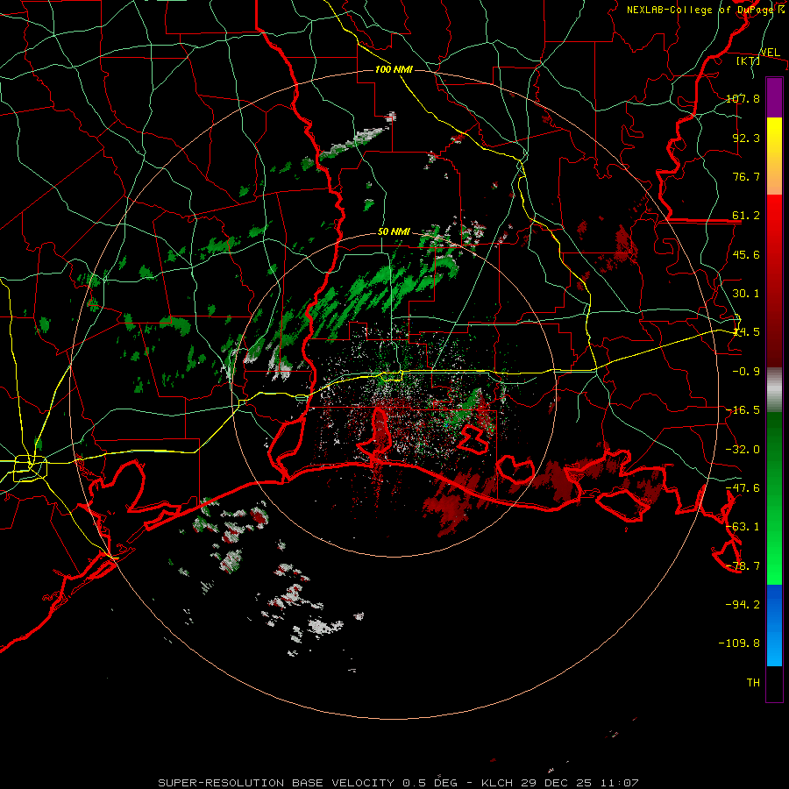The width and height of the screenshot is (789, 789).
Task: Click the 30.1 velocity scale value
Action: point(746,294)
